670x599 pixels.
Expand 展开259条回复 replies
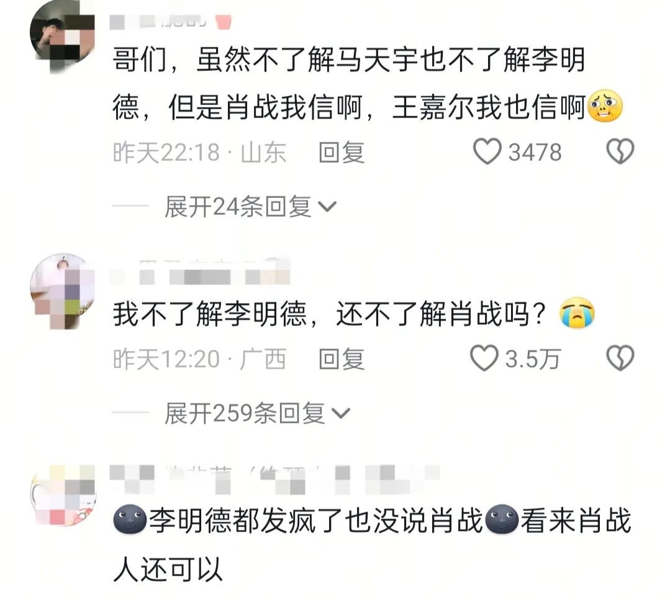point(258,413)
